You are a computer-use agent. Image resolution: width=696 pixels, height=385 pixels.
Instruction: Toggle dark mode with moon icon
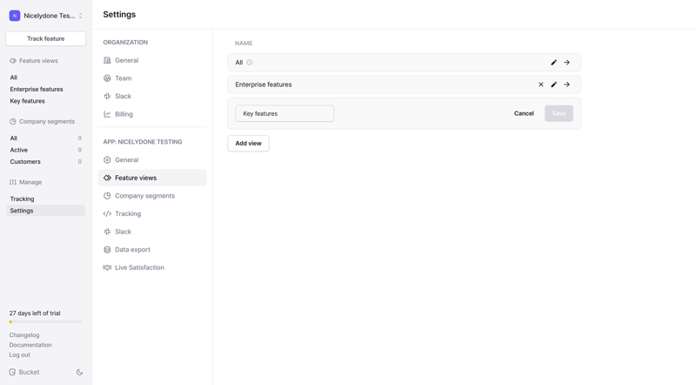coord(79,372)
